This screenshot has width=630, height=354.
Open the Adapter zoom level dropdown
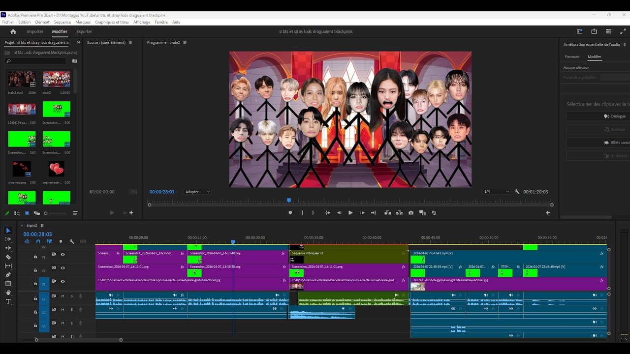pyautogui.click(x=197, y=192)
